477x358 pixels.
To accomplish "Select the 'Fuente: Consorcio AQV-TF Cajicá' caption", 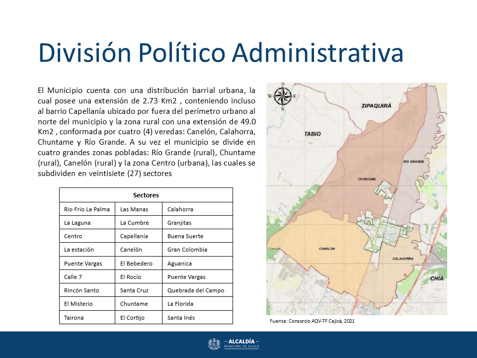I will [x=312, y=322].
